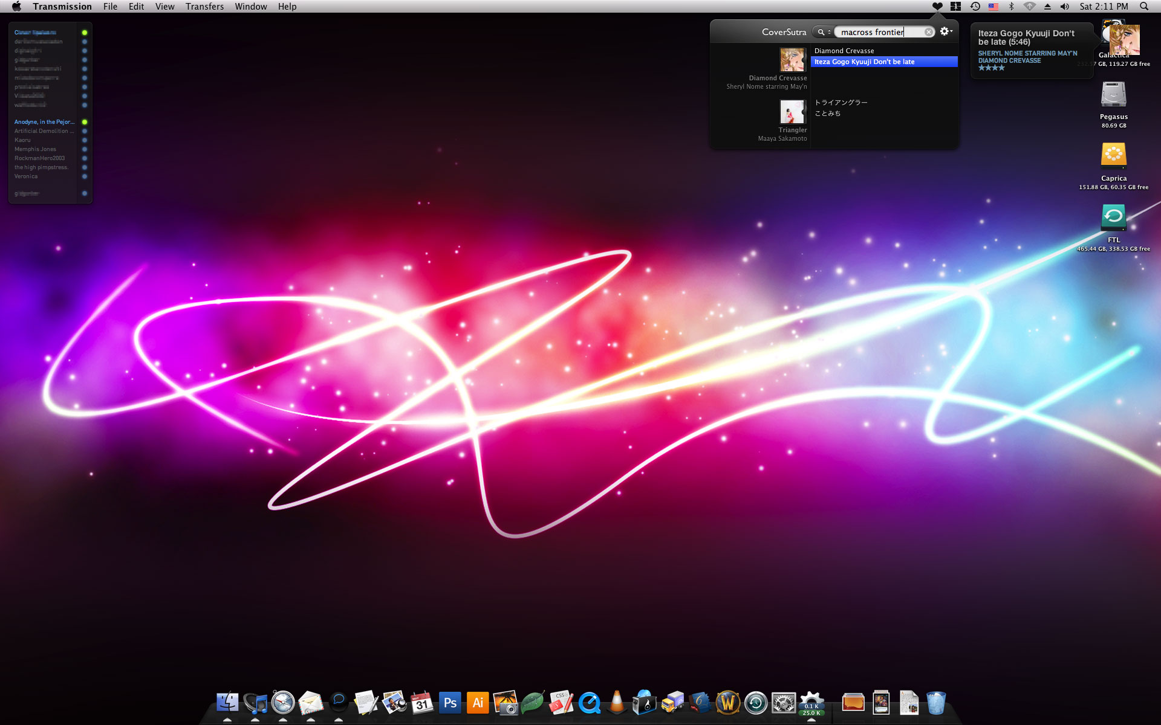Open the Help menu
1161x725 pixels.
287,6
